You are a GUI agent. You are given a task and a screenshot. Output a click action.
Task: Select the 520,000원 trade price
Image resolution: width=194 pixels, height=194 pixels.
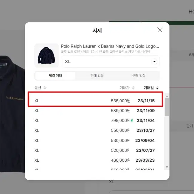pos(121,150)
